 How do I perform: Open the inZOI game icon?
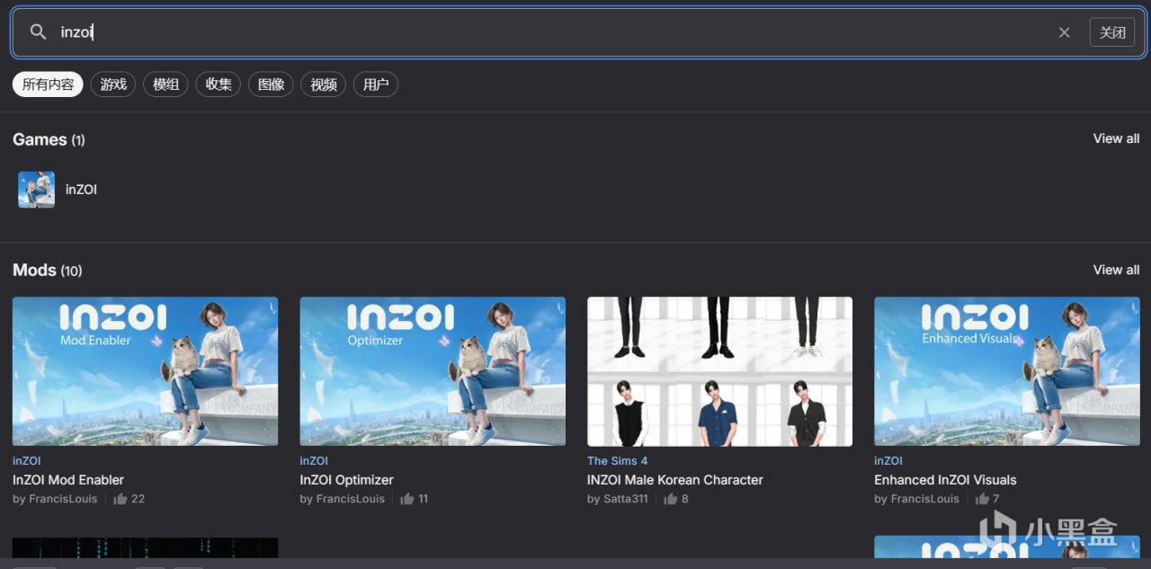(36, 190)
